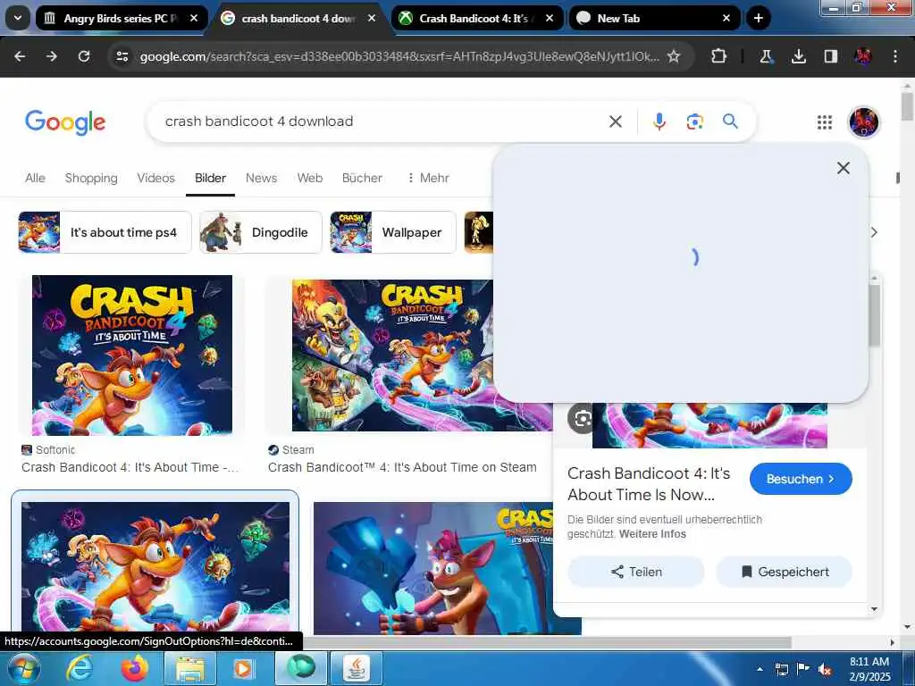Clear the search box with X
This screenshot has height=686, width=915.
616,121
